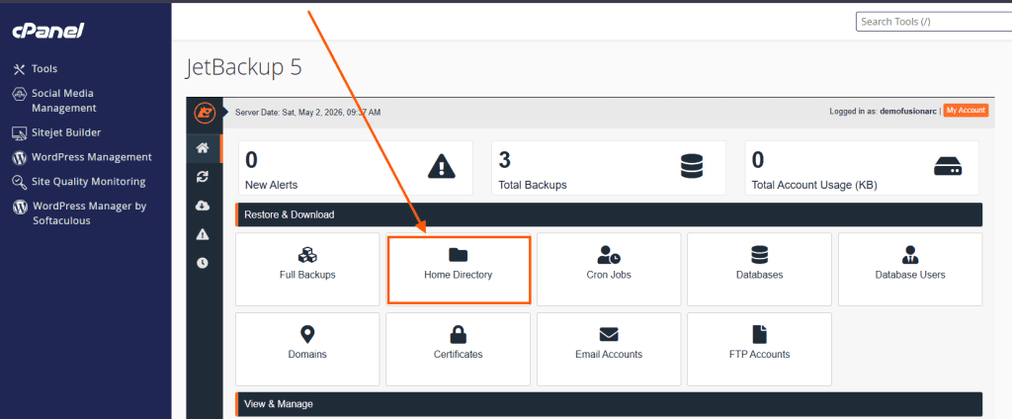
Task: Open Database Users
Action: (910, 269)
